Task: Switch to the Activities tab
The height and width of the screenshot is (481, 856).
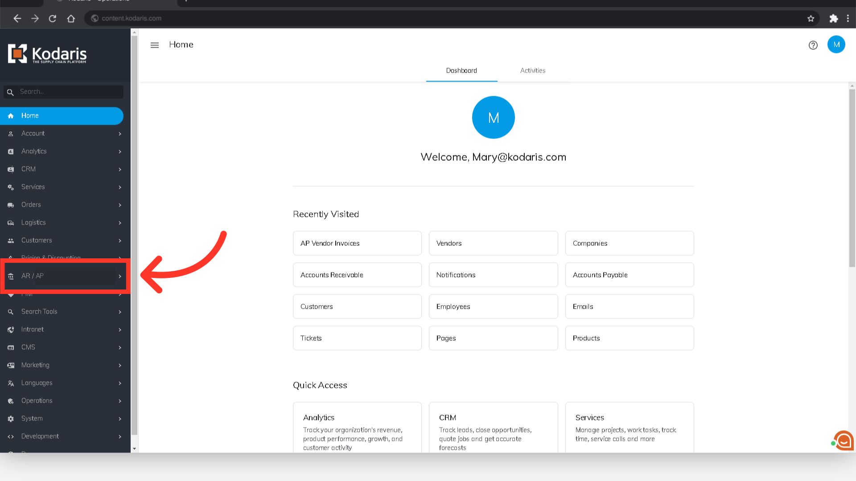Action: (x=533, y=70)
